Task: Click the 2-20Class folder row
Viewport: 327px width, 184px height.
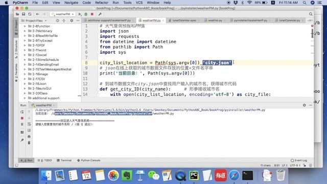Action: pyautogui.click(x=50, y=93)
